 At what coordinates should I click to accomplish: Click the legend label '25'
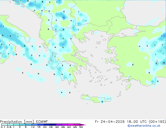coord(51,127)
